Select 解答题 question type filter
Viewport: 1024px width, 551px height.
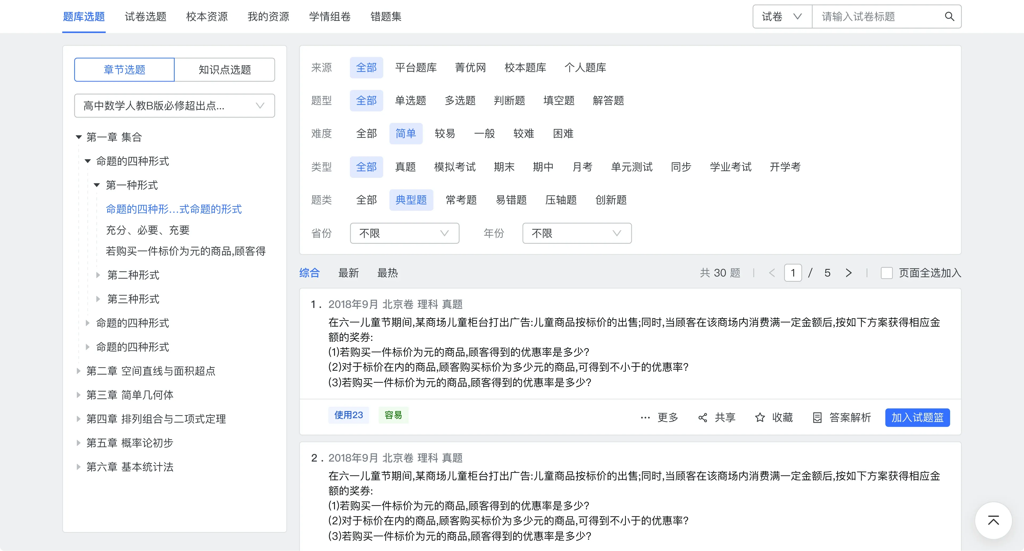coord(608,100)
